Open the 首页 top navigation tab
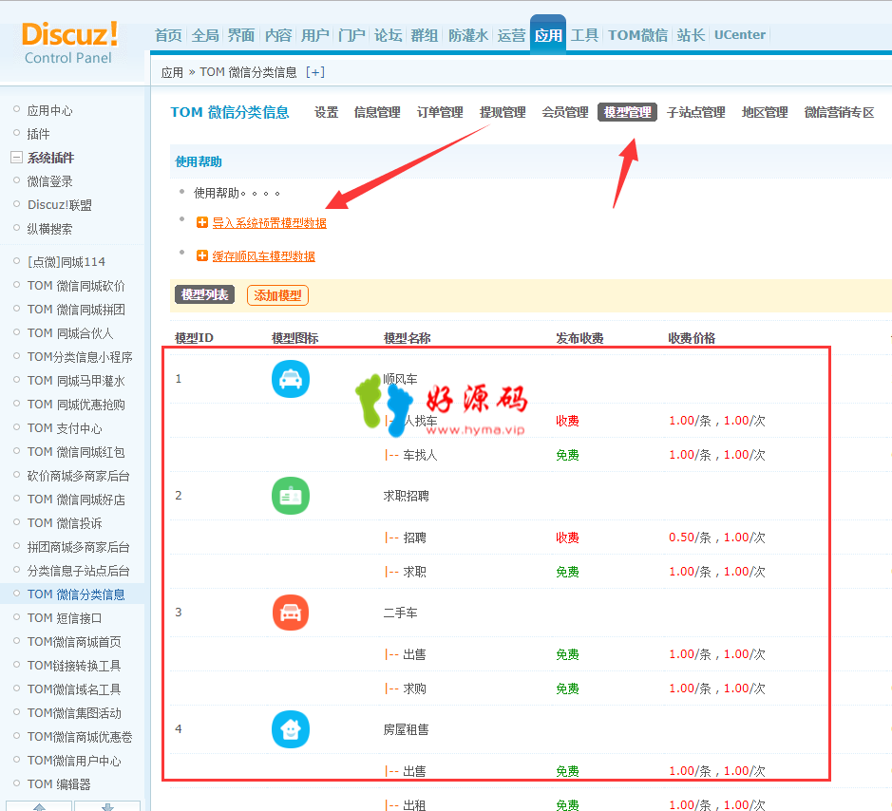Image resolution: width=892 pixels, height=811 pixels. click(168, 35)
